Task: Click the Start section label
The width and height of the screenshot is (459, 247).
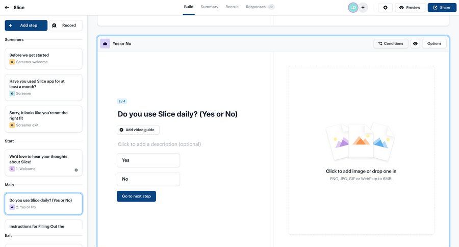Action: (x=9, y=141)
